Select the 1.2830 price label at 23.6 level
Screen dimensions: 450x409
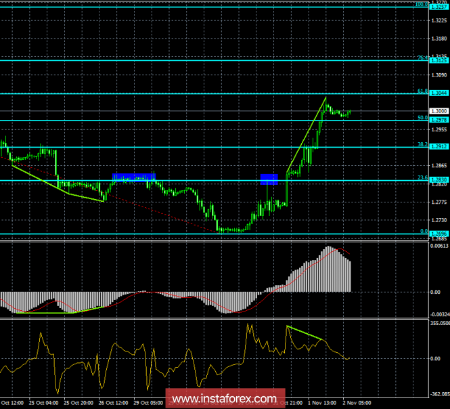(x=438, y=180)
